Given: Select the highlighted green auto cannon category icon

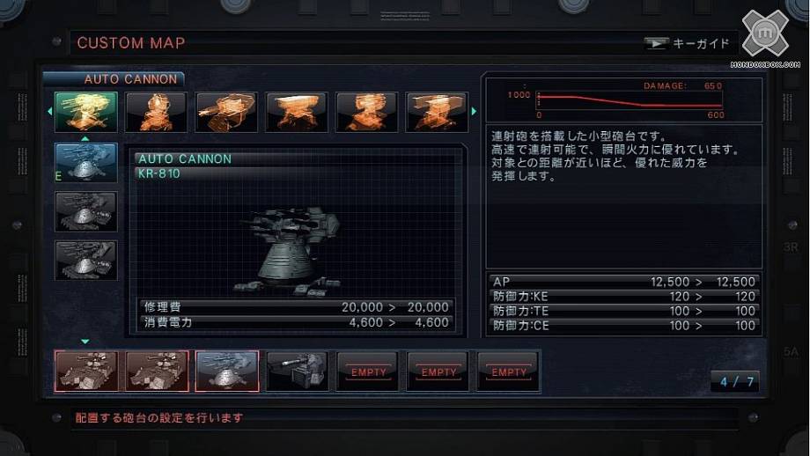Looking at the screenshot, I should [x=85, y=112].
